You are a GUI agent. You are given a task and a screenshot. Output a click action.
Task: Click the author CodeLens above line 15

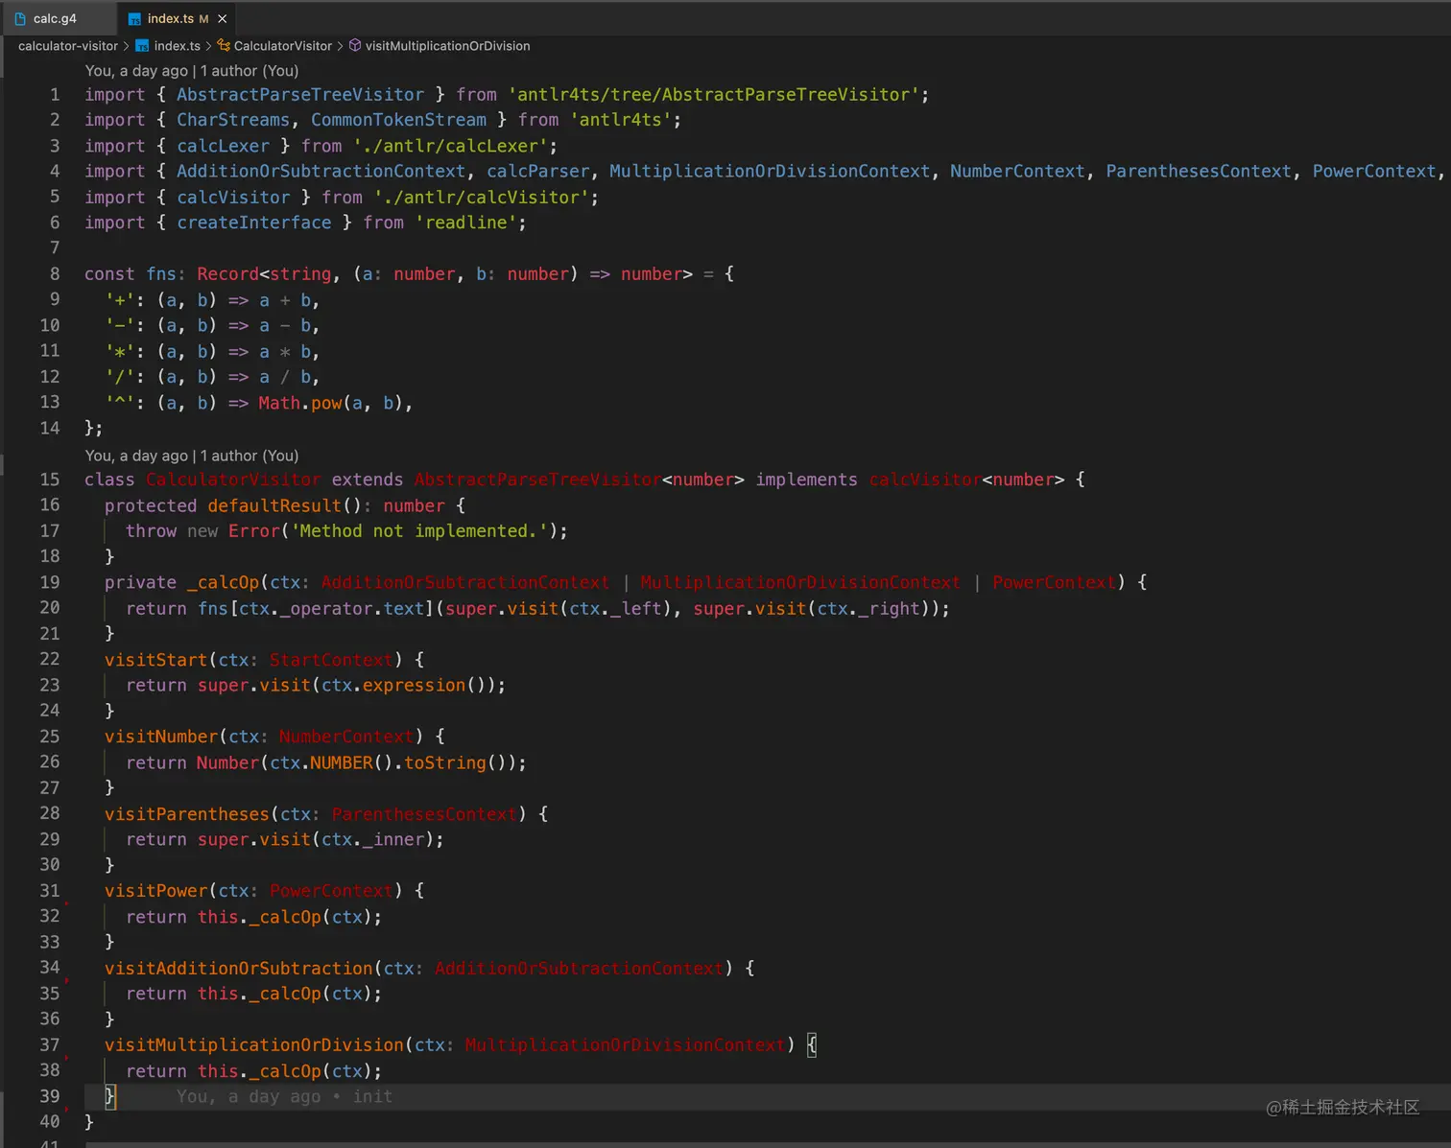(192, 456)
